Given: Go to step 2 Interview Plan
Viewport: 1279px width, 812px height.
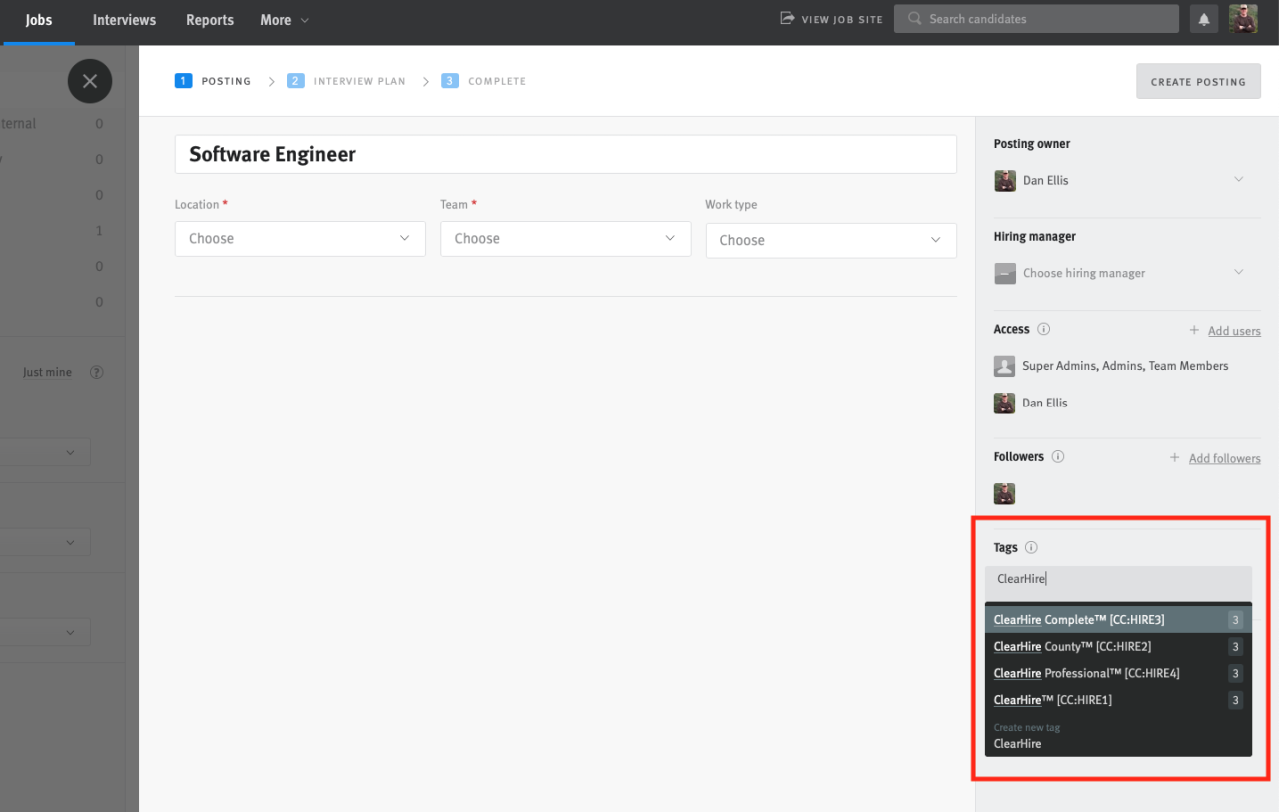Looking at the screenshot, I should click(x=347, y=81).
